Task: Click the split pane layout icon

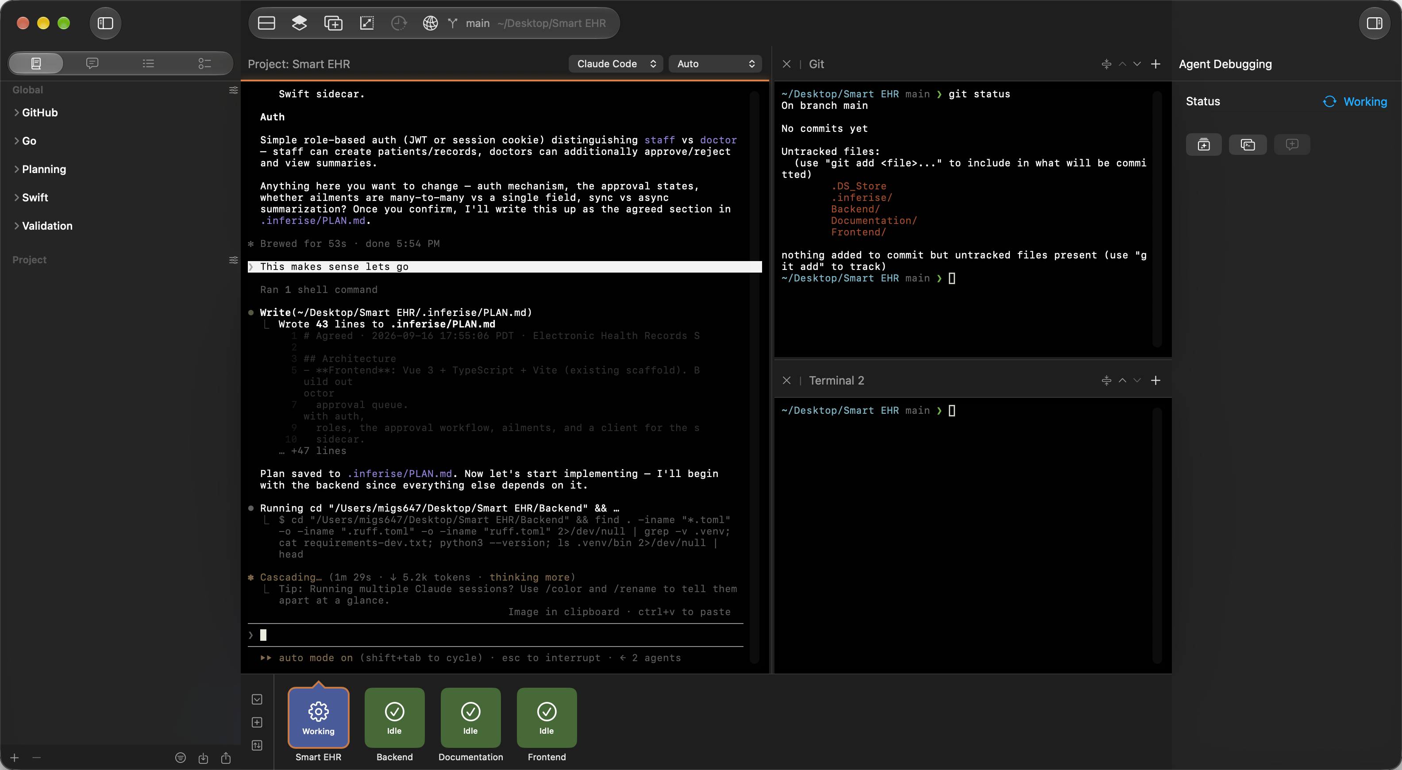Action: [x=266, y=23]
